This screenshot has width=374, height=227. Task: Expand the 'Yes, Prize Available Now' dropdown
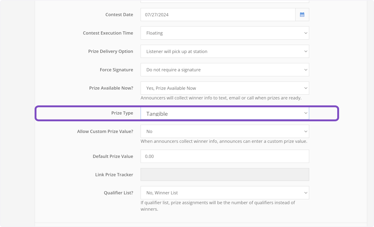[x=224, y=88]
